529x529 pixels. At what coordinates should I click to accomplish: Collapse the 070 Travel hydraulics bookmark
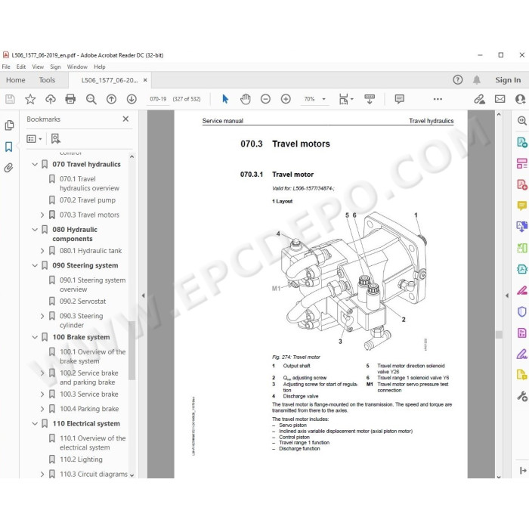pyautogui.click(x=35, y=164)
